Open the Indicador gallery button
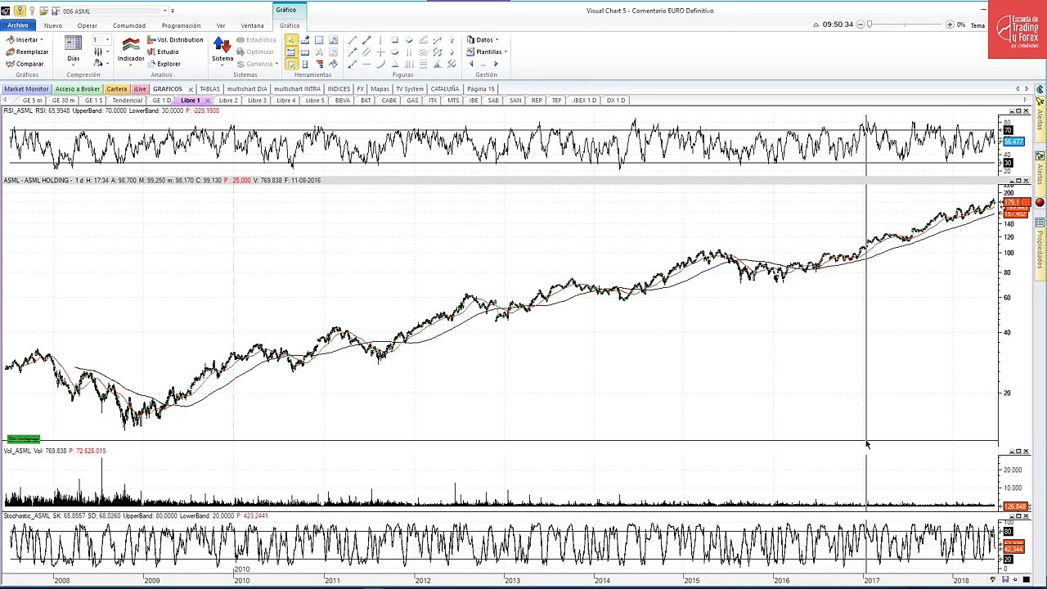Screen dimensions: 1047x589 131,50
